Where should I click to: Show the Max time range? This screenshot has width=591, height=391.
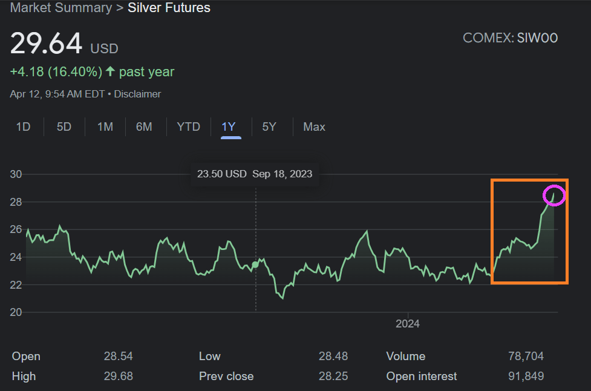click(x=314, y=126)
